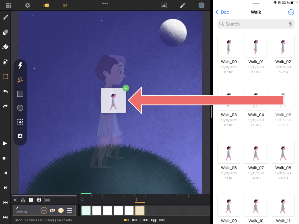The height and width of the screenshot is (224, 299).
Task: Toggle the grey timeline mode icon
Action: (134, 220)
